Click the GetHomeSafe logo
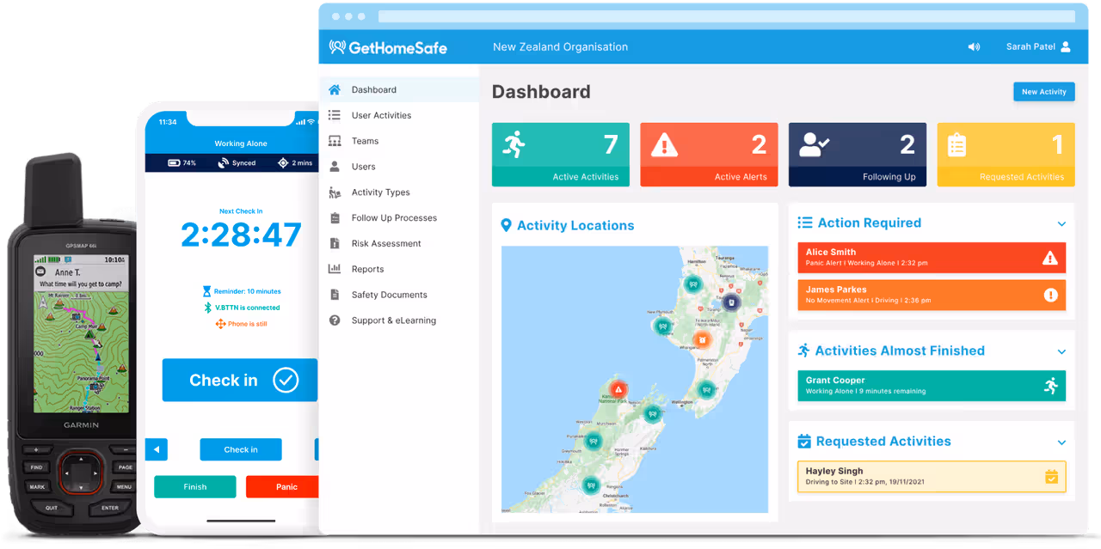Viewport: 1101px width, 549px height. 388,47
